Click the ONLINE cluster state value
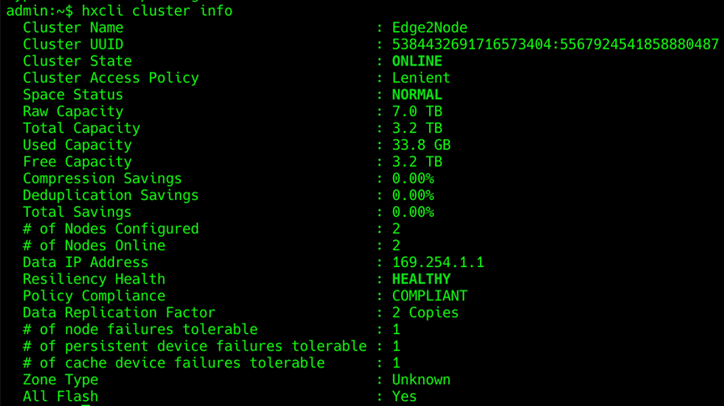Image resolution: width=724 pixels, height=406 pixels. point(417,61)
